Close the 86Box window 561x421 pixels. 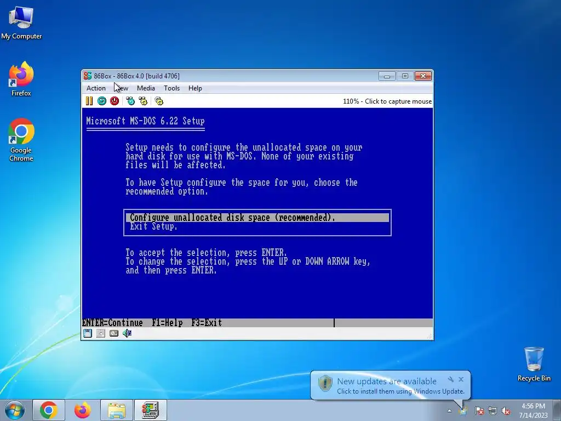click(x=423, y=76)
